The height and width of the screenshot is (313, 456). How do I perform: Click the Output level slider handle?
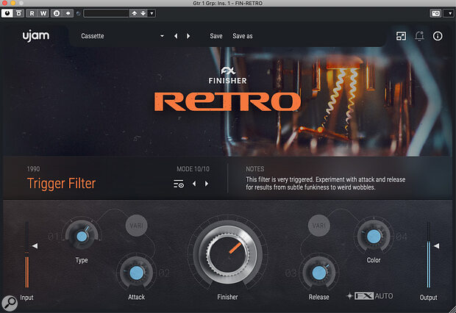436,246
